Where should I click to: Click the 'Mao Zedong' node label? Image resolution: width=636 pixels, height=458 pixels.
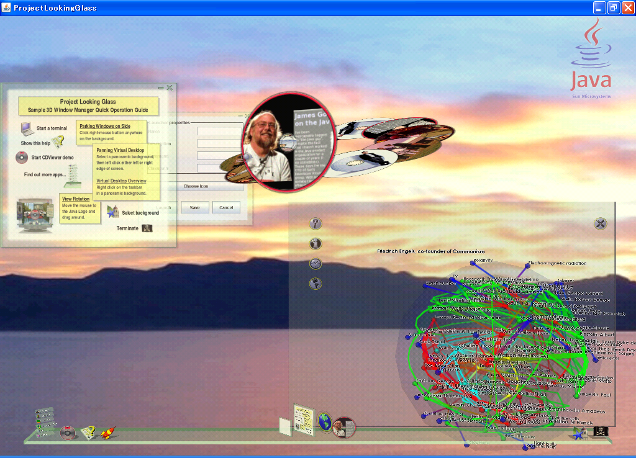(501, 428)
